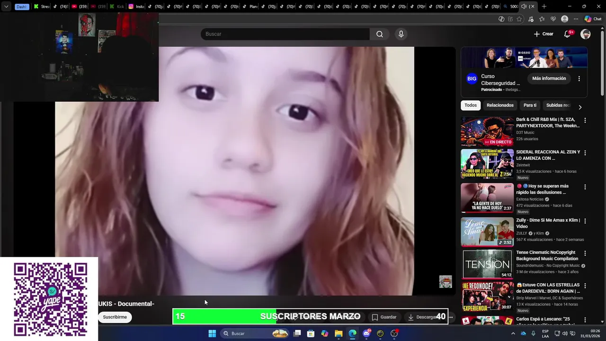606x341 pixels.
Task: Open Task View from the taskbar
Action: pos(297,333)
